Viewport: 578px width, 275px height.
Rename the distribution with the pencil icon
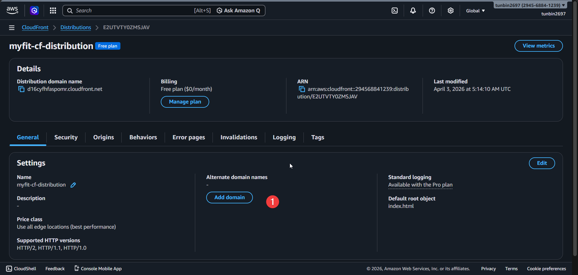(x=73, y=185)
